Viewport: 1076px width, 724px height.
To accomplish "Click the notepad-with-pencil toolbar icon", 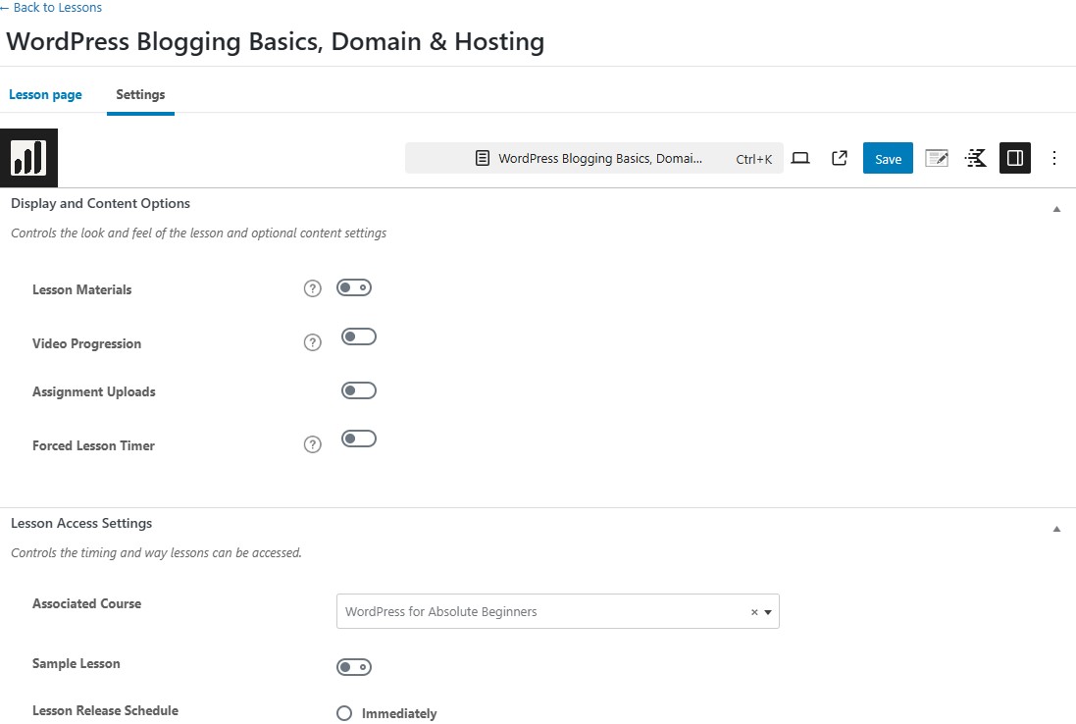I will [937, 159].
